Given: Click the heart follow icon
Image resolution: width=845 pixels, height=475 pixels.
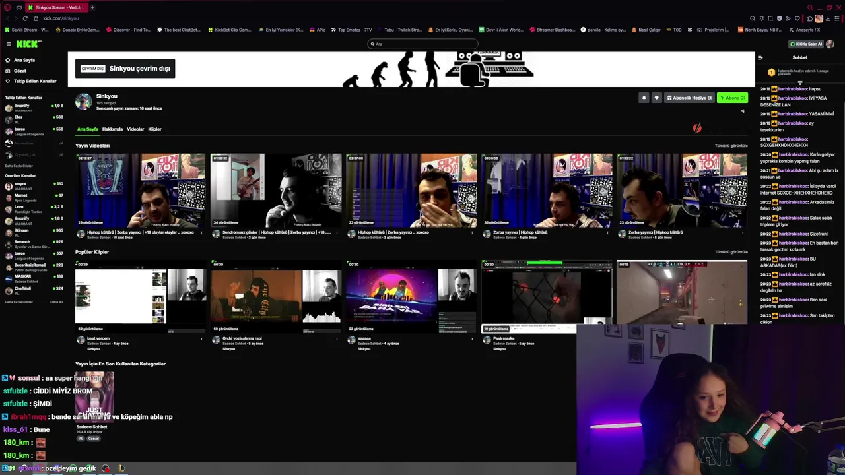Looking at the screenshot, I should pyautogui.click(x=656, y=98).
